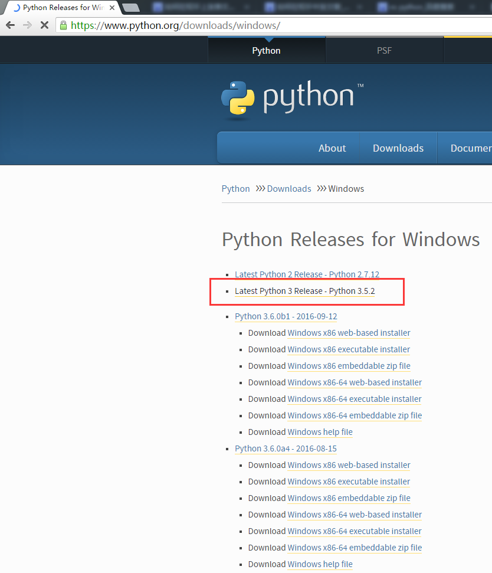Open Python 3.6.0b1 release page link
The height and width of the screenshot is (573, 492).
[x=286, y=316]
